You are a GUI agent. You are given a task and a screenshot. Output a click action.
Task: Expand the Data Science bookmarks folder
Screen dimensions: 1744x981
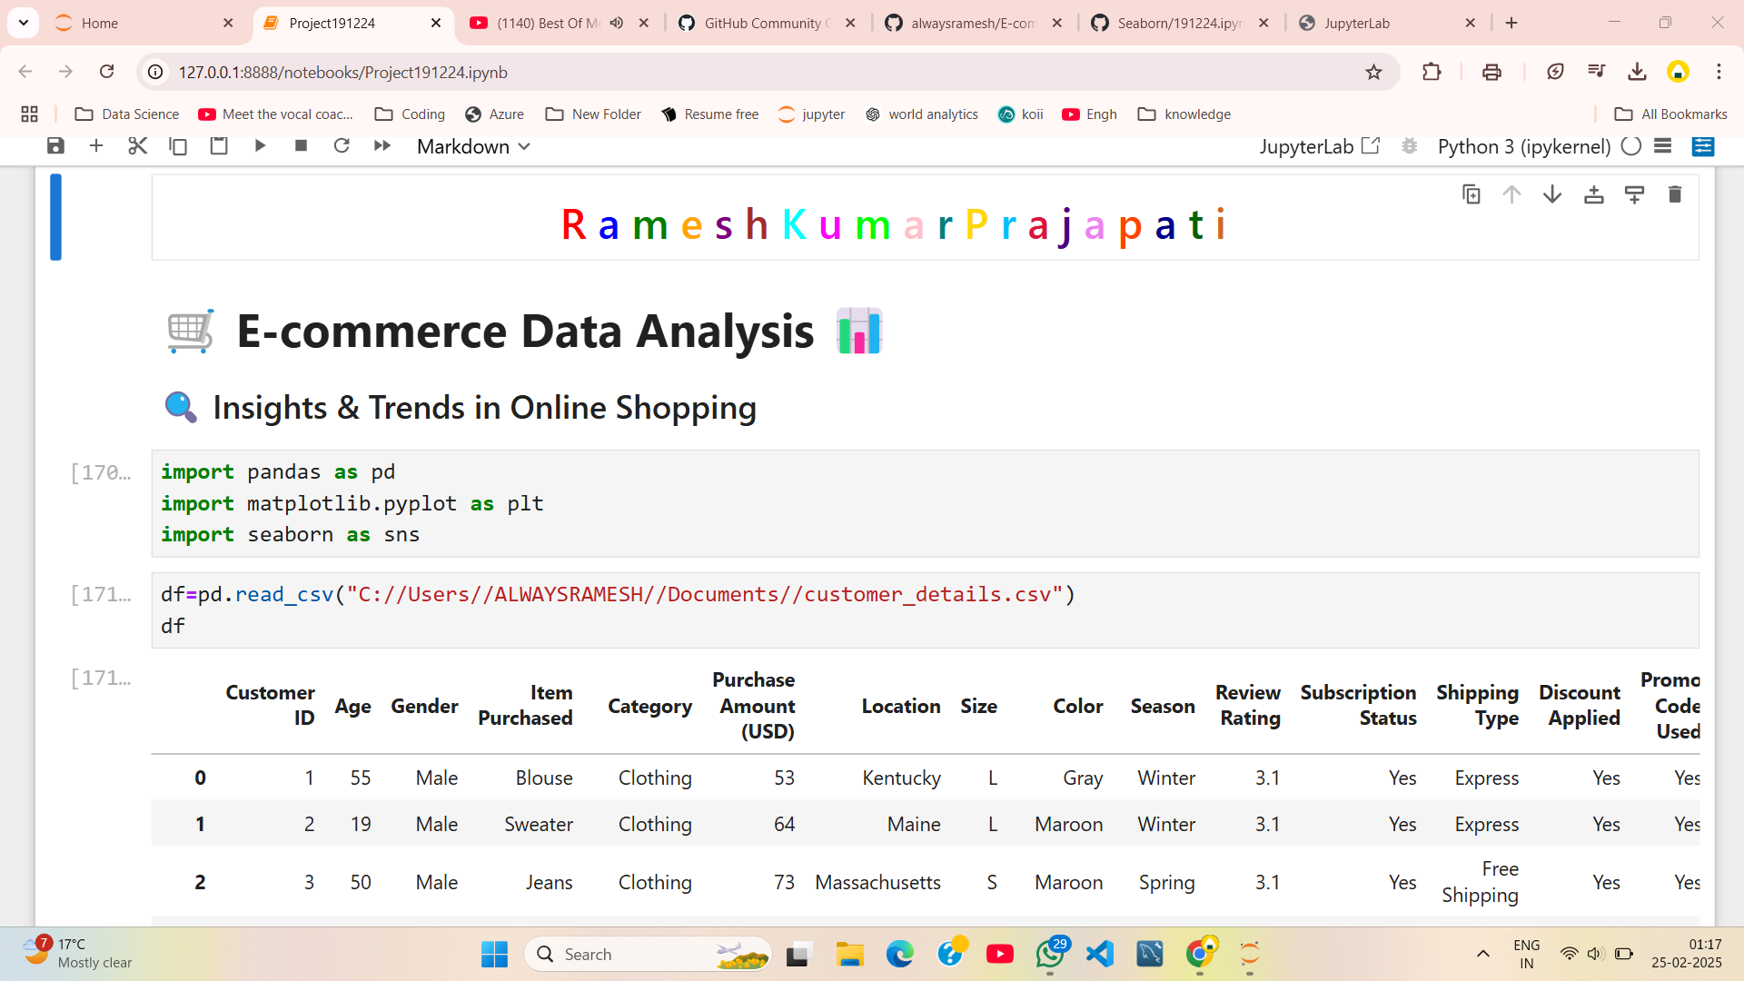(127, 114)
